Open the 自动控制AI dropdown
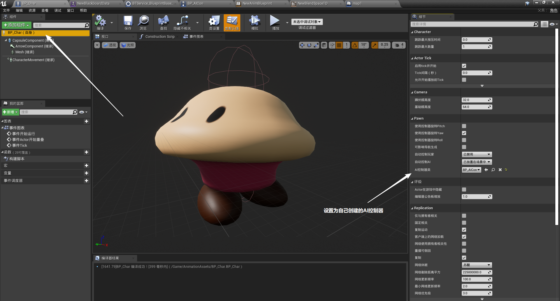Screen dimensions: 560x301 tap(477, 162)
